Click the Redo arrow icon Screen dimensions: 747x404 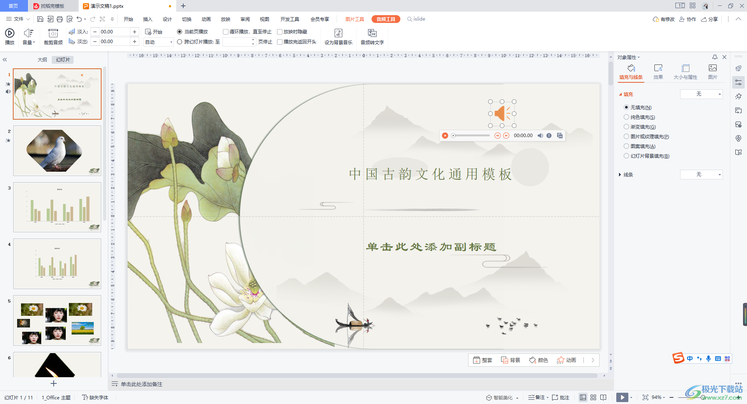(93, 19)
